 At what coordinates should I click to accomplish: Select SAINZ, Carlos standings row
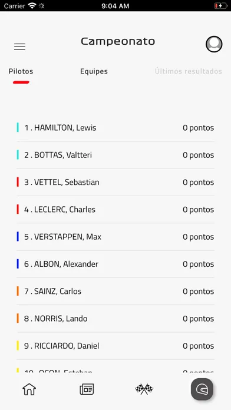pos(115,291)
